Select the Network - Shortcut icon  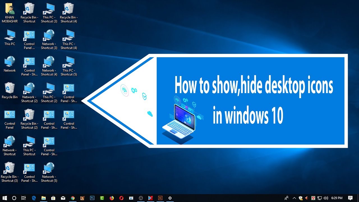(10, 146)
